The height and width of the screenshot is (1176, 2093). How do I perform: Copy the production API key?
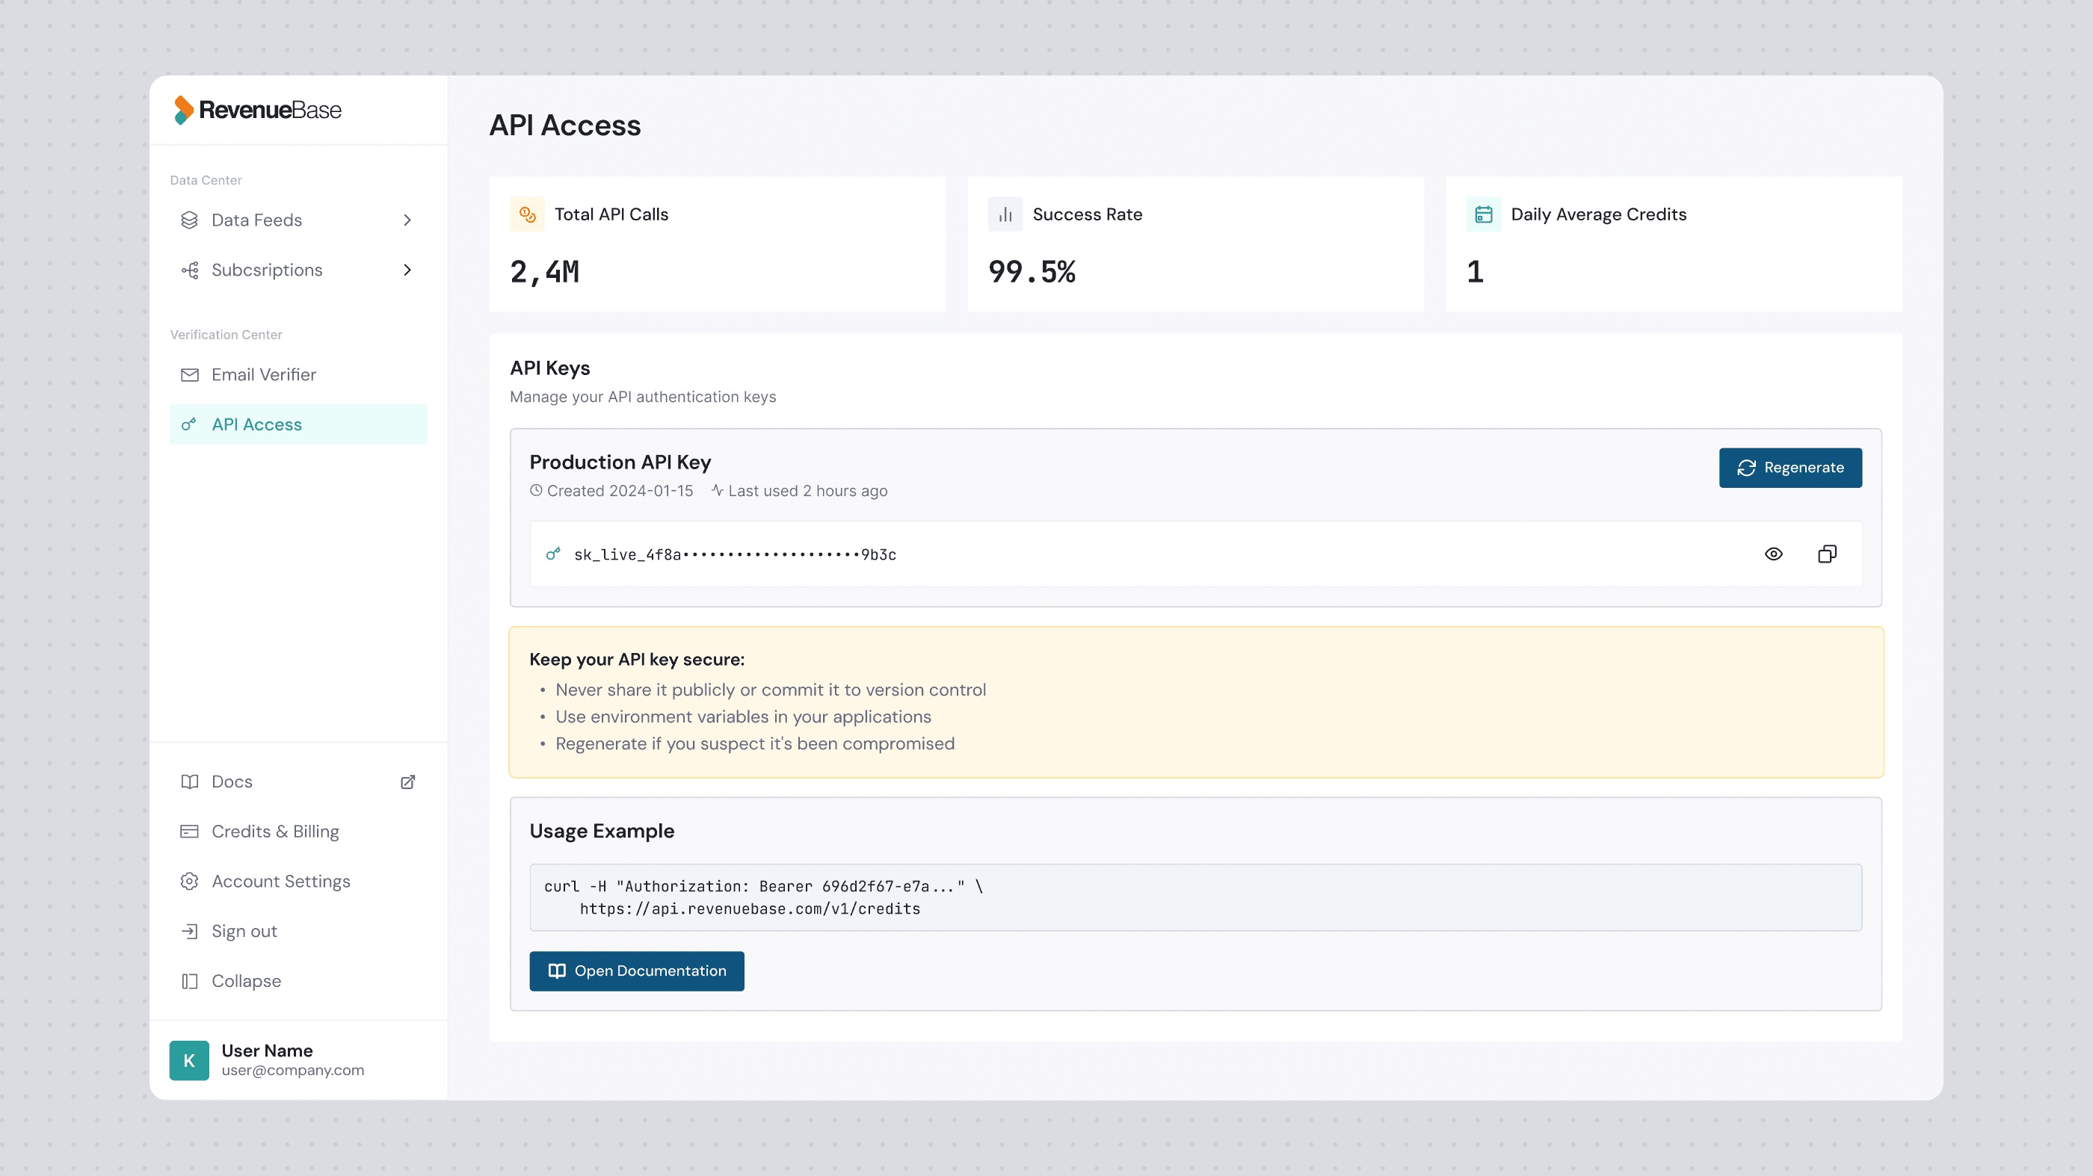tap(1826, 554)
